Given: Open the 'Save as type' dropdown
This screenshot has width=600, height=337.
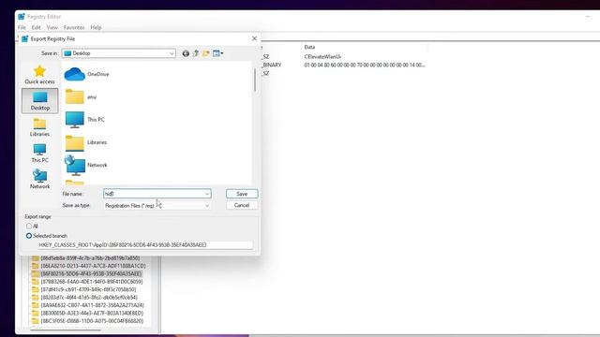Looking at the screenshot, I should 157,206.
